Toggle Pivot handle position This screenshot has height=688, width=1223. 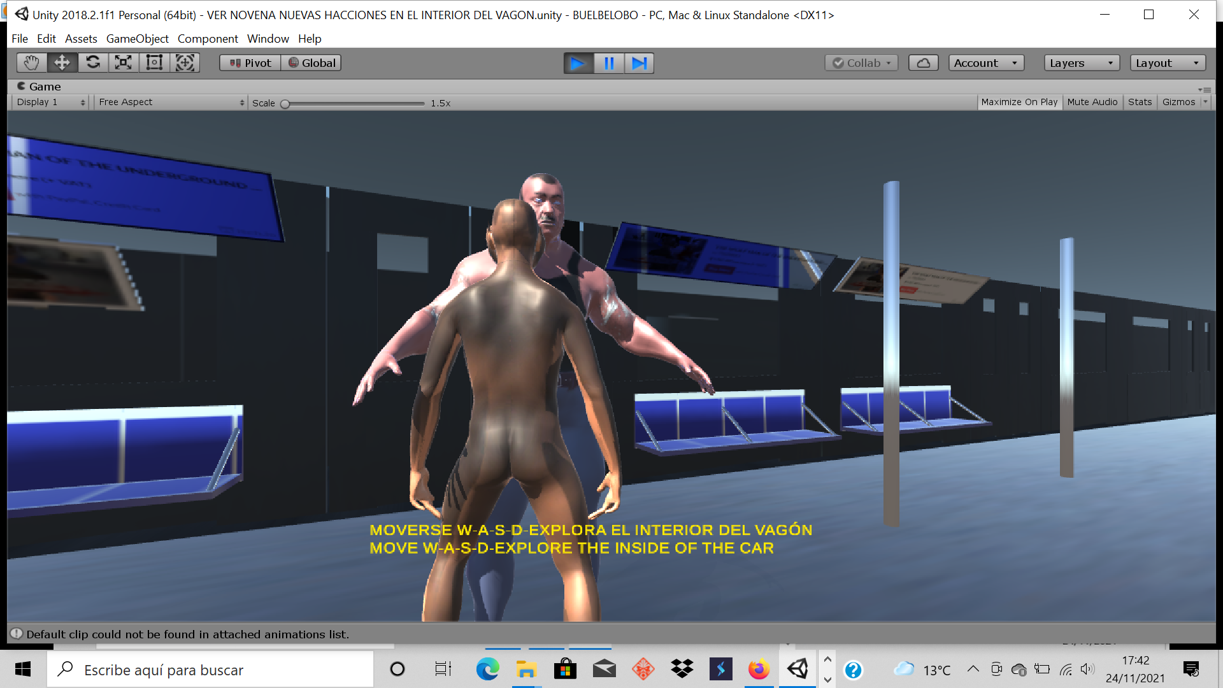coord(250,63)
